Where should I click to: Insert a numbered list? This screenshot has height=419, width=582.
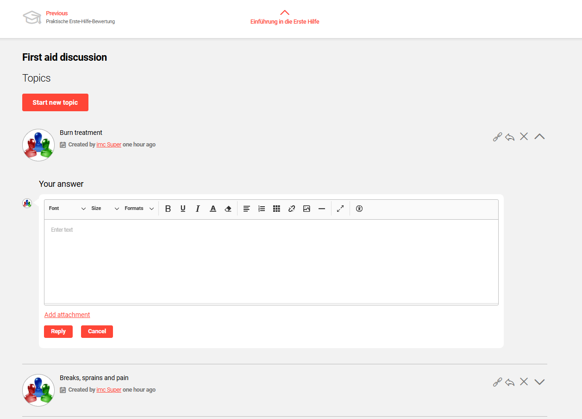click(262, 209)
